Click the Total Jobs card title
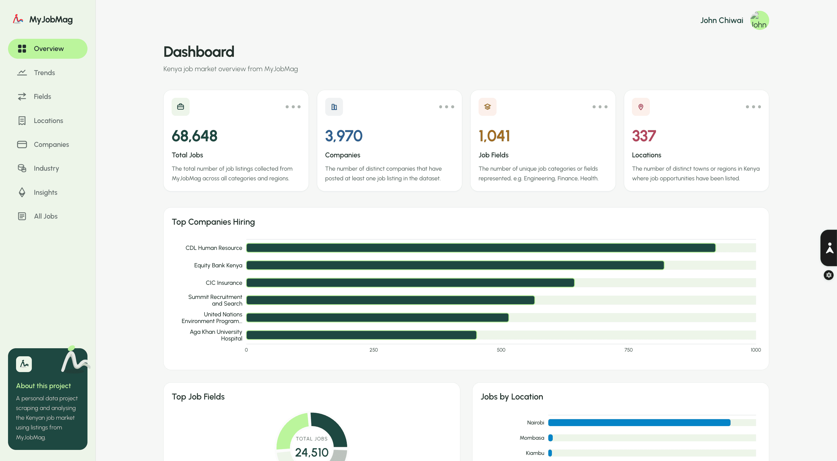This screenshot has width=837, height=461. [187, 155]
